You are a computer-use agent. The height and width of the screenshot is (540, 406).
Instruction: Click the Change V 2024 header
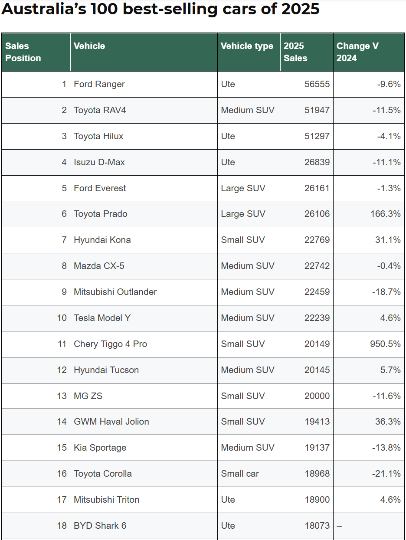[357, 52]
